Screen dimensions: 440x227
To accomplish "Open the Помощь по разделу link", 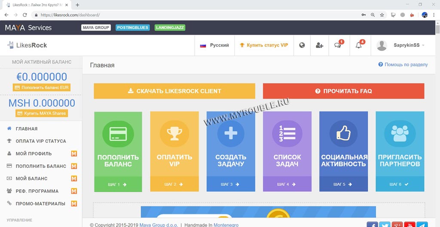I will pos(403,65).
